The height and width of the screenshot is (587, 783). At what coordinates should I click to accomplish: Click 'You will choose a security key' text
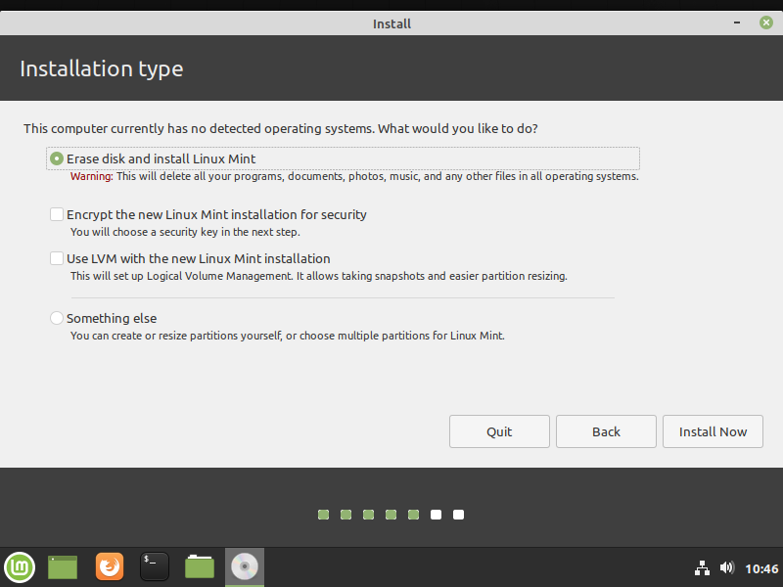[x=185, y=232]
